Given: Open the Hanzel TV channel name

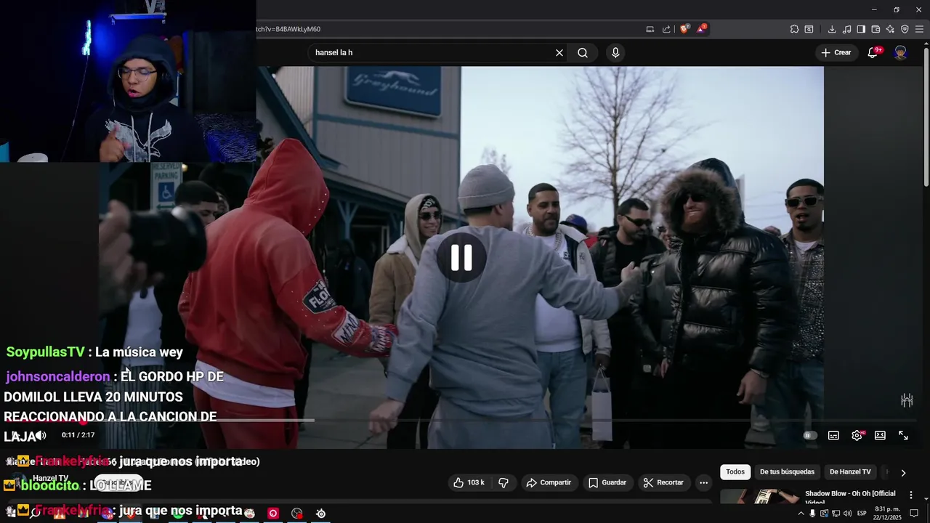Looking at the screenshot, I should click(50, 478).
